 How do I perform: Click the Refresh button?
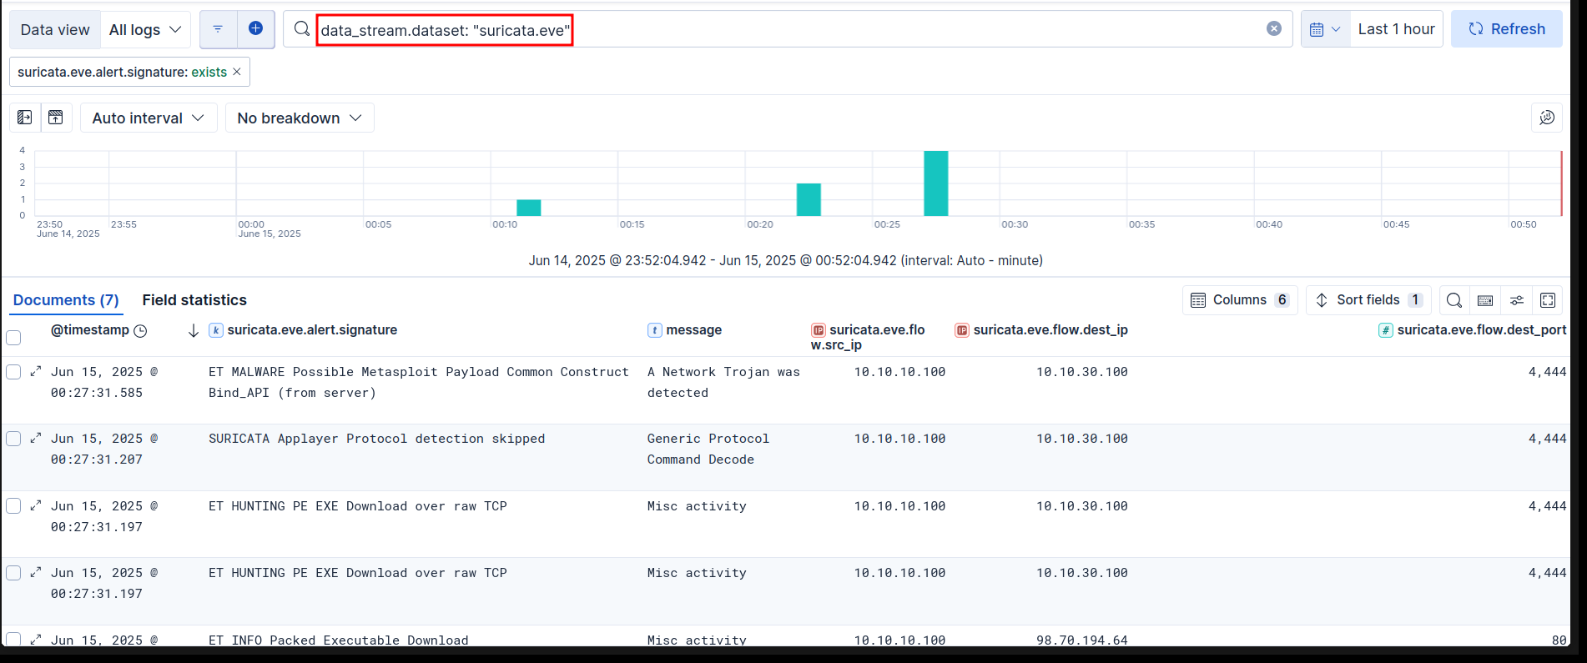point(1506,29)
